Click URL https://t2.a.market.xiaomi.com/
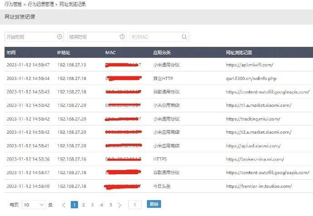Image resolution: width=313 pixels, height=216 pixels. [x=259, y=132]
